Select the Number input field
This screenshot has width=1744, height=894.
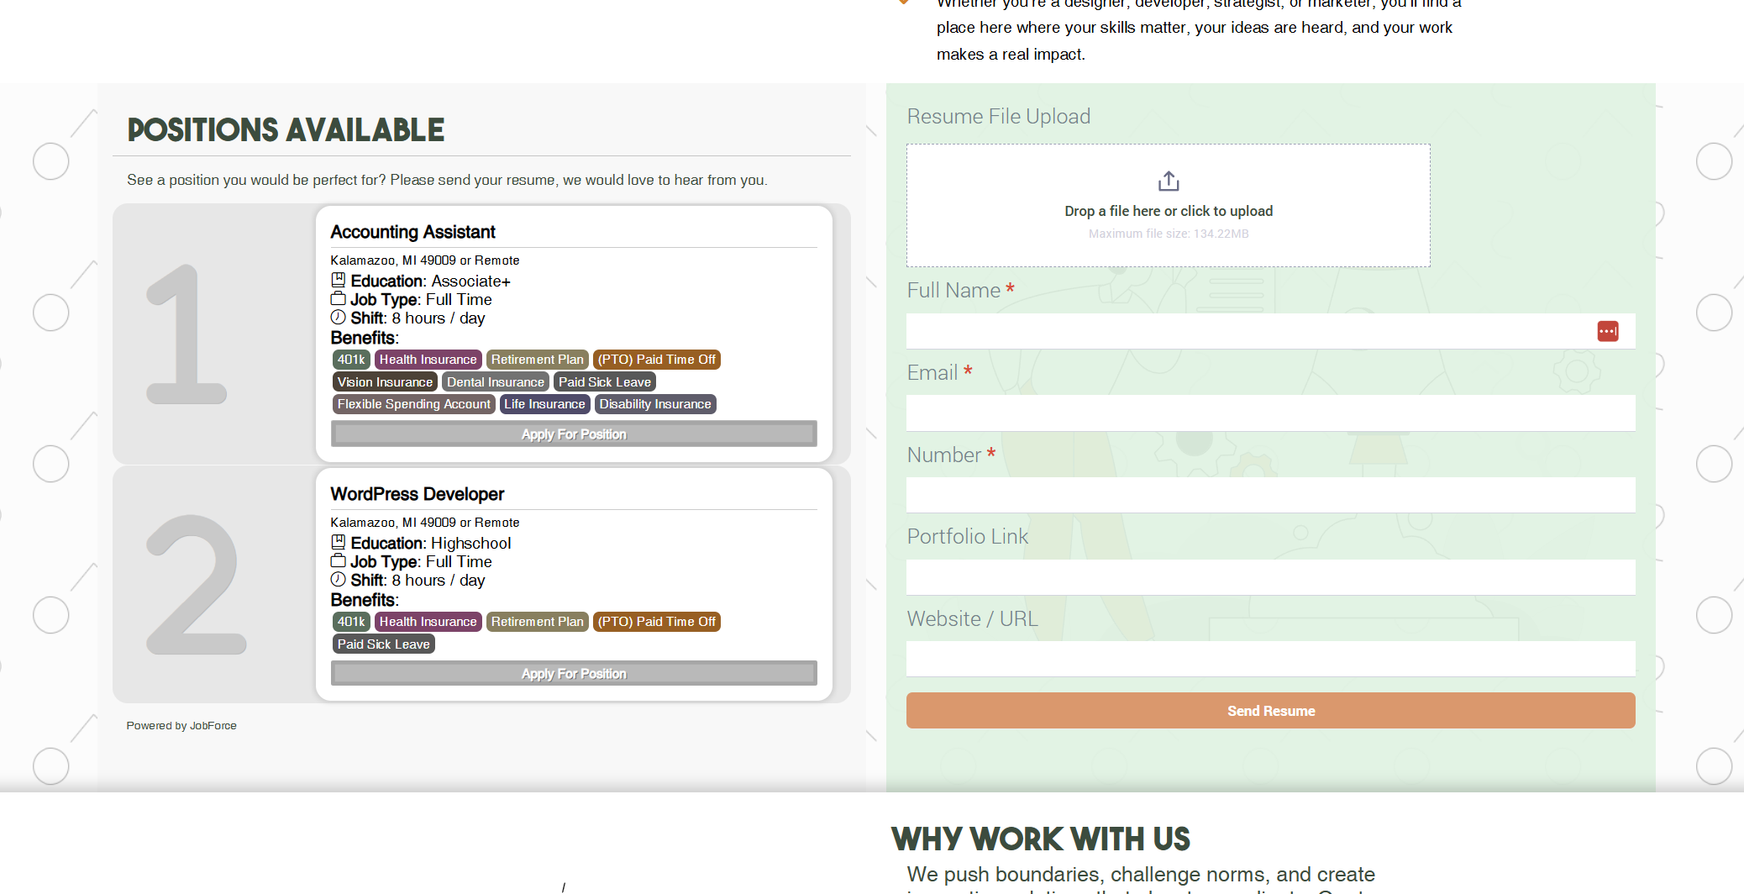click(1270, 496)
